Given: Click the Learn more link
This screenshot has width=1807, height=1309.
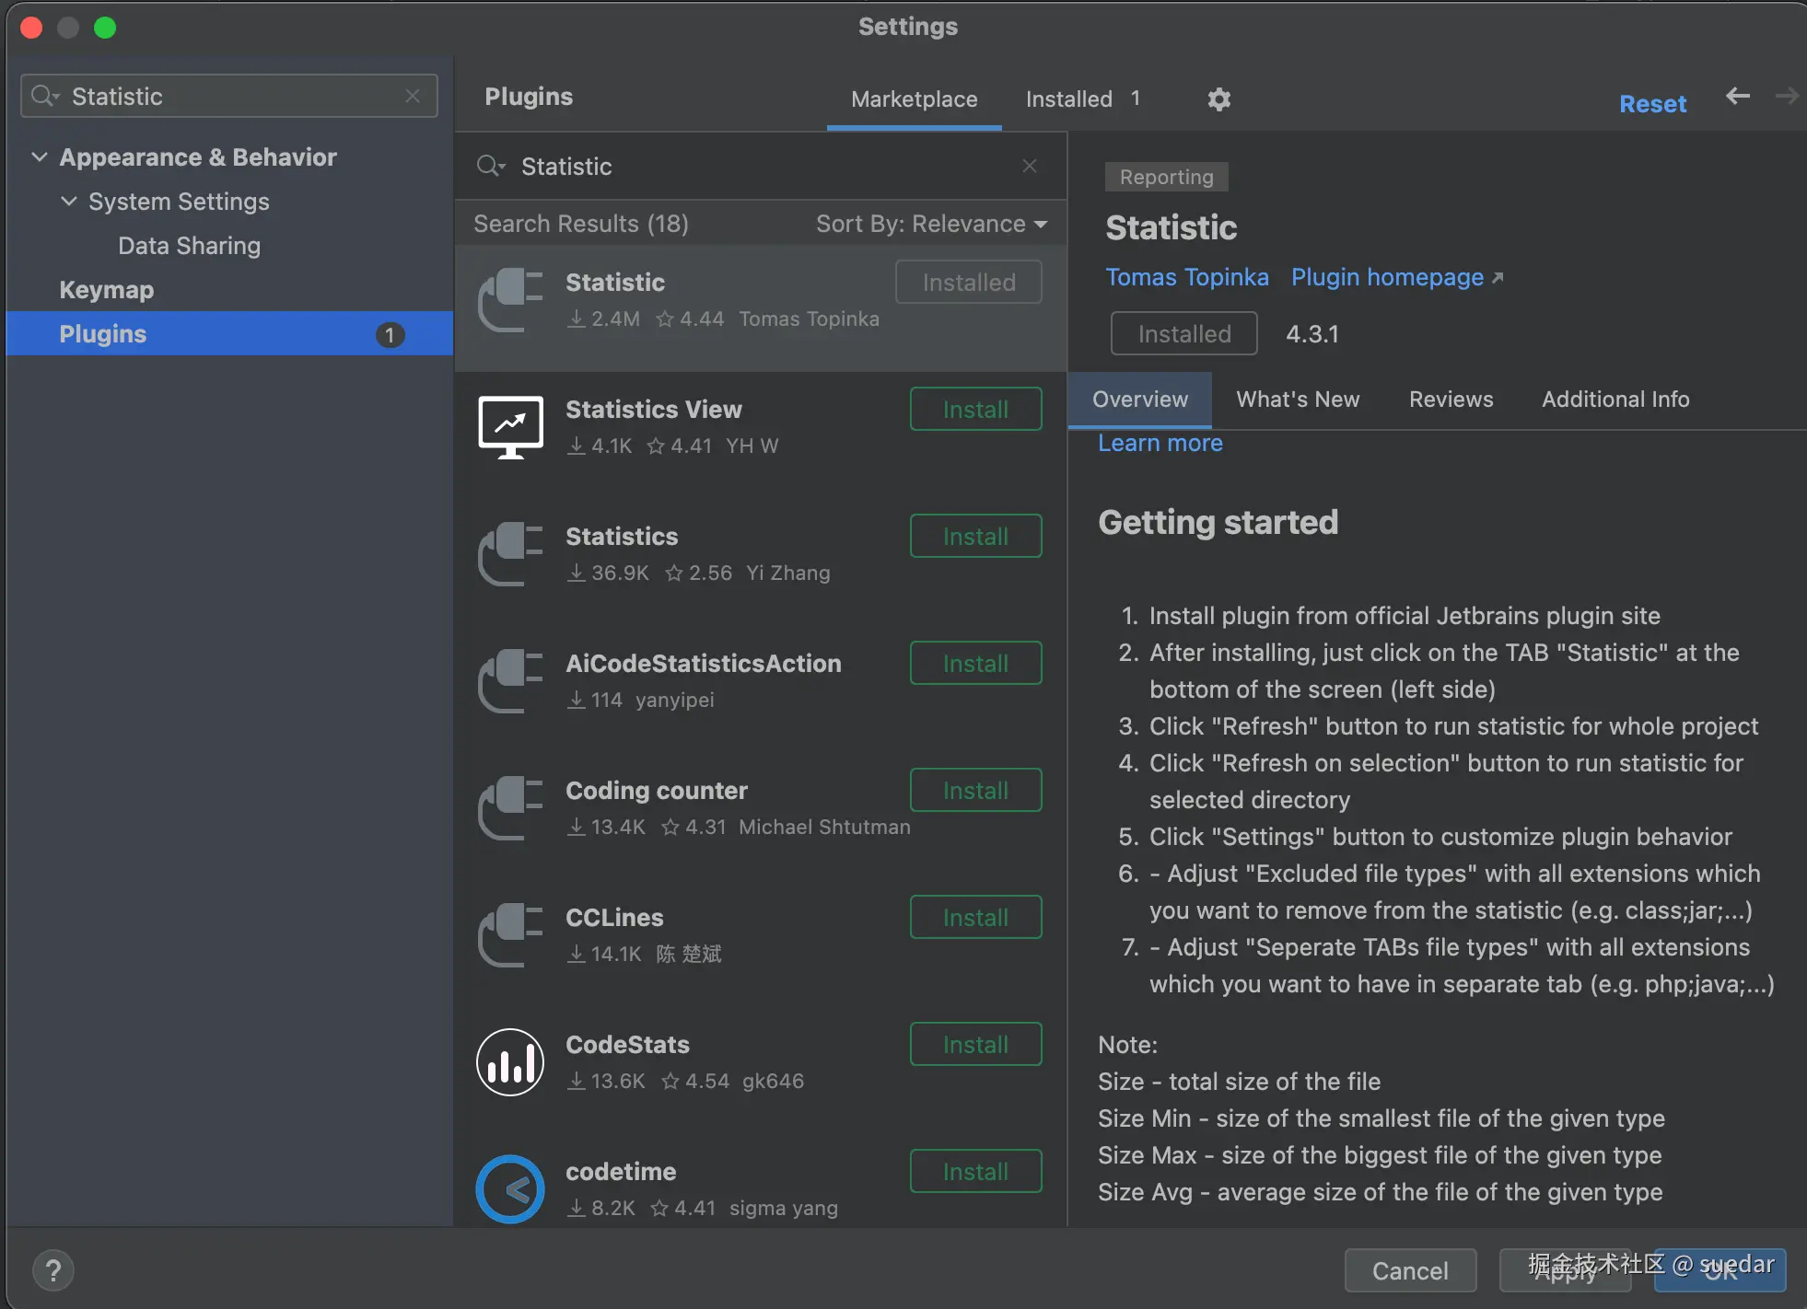Looking at the screenshot, I should click(x=1160, y=444).
